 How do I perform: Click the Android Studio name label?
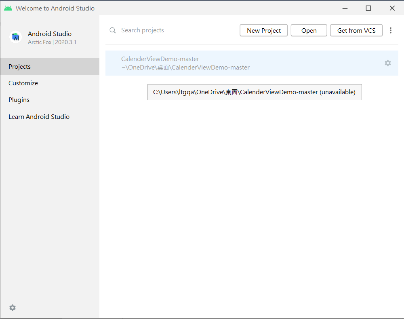pyautogui.click(x=50, y=34)
